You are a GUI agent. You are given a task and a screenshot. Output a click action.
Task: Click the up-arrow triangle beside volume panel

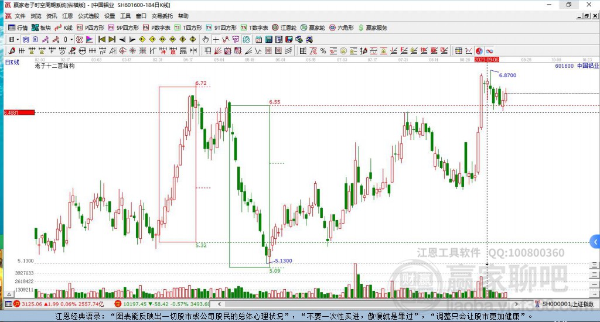[9, 294]
